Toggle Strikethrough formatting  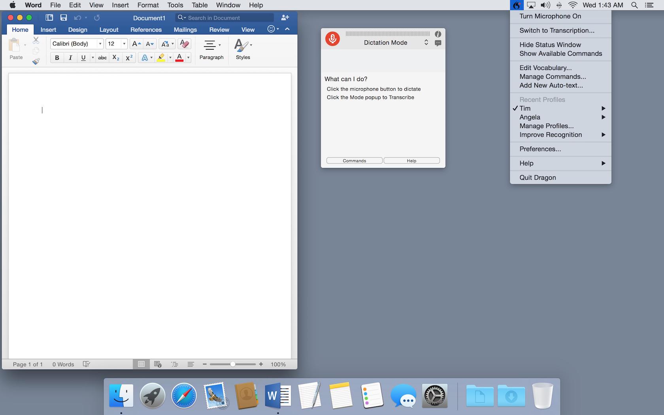102,58
